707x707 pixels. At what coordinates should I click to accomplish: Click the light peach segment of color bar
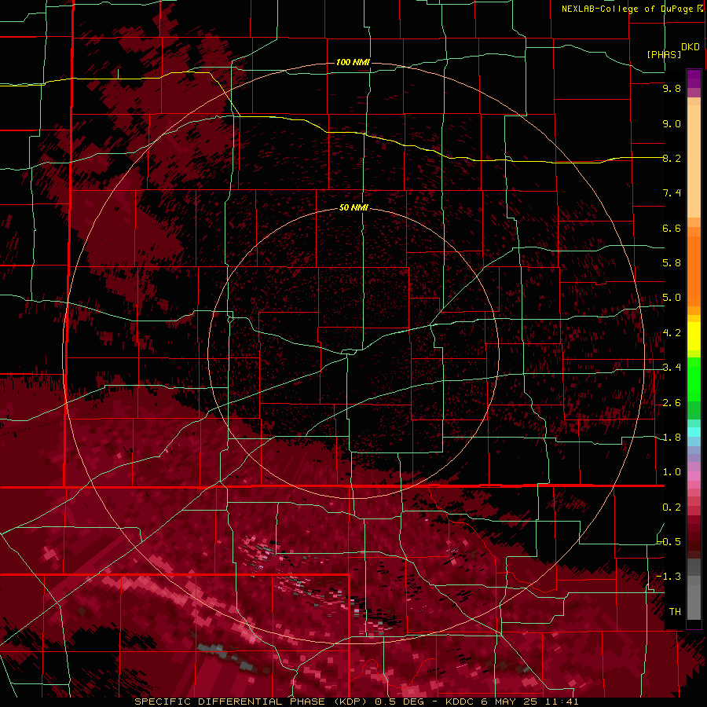694,163
